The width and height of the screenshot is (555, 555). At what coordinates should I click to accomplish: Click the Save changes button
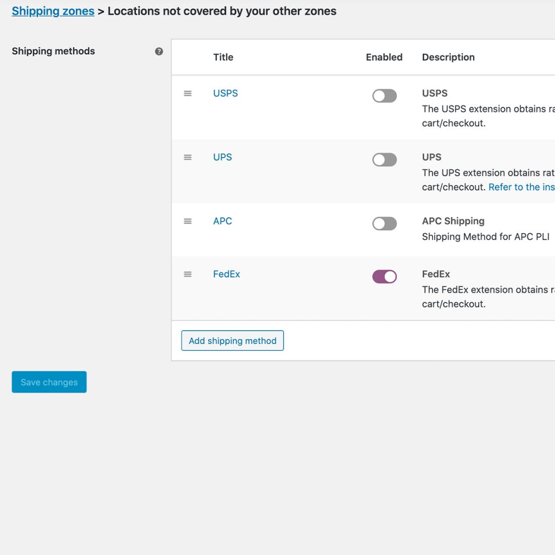49,382
